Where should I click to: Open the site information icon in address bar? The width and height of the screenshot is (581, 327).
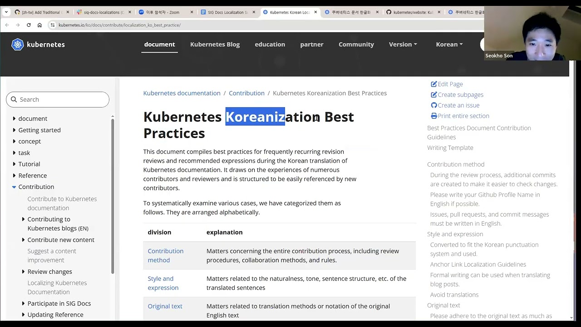coord(53,25)
